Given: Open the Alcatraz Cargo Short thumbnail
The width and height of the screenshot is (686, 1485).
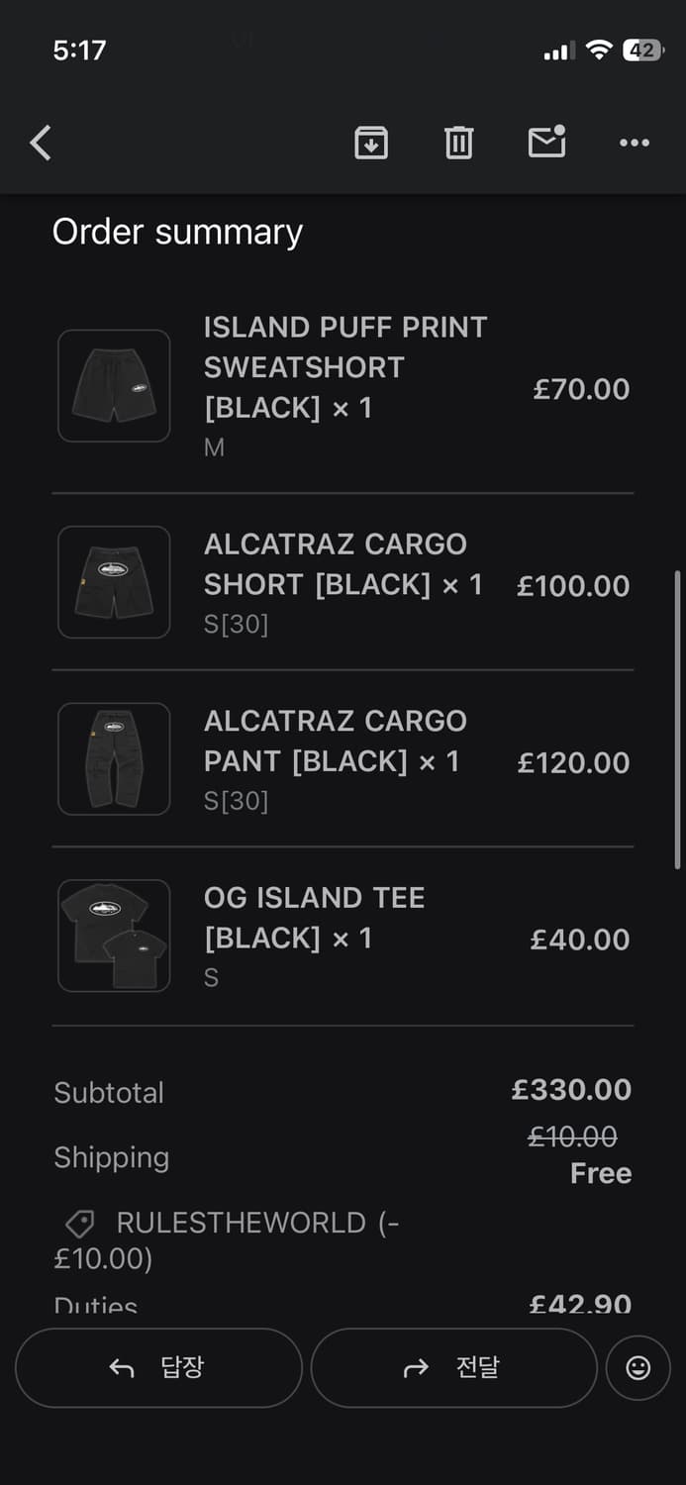Looking at the screenshot, I should click(x=114, y=582).
